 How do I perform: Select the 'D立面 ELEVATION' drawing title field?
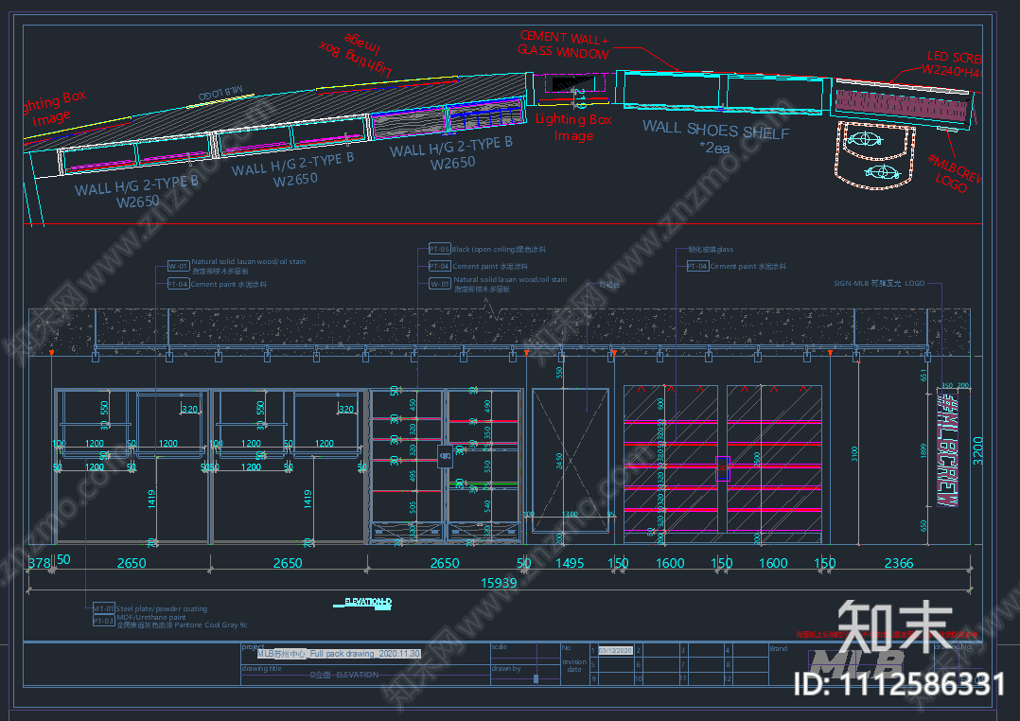(344, 675)
